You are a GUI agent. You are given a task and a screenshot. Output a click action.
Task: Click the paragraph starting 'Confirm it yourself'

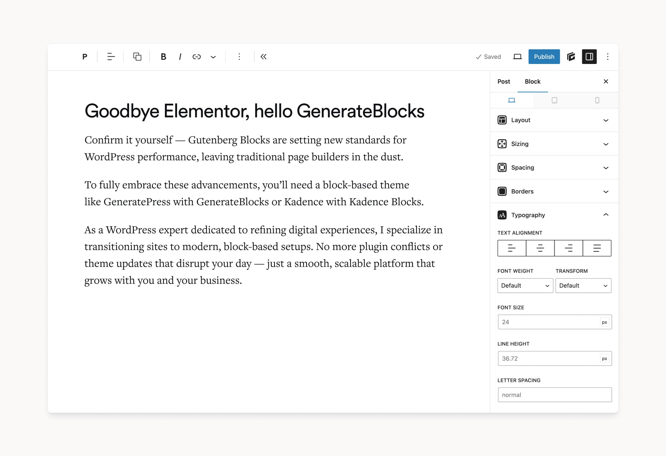tap(245, 148)
